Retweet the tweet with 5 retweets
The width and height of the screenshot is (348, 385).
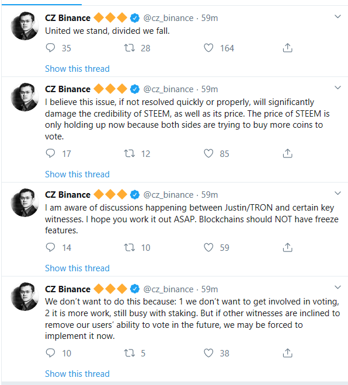129,353
